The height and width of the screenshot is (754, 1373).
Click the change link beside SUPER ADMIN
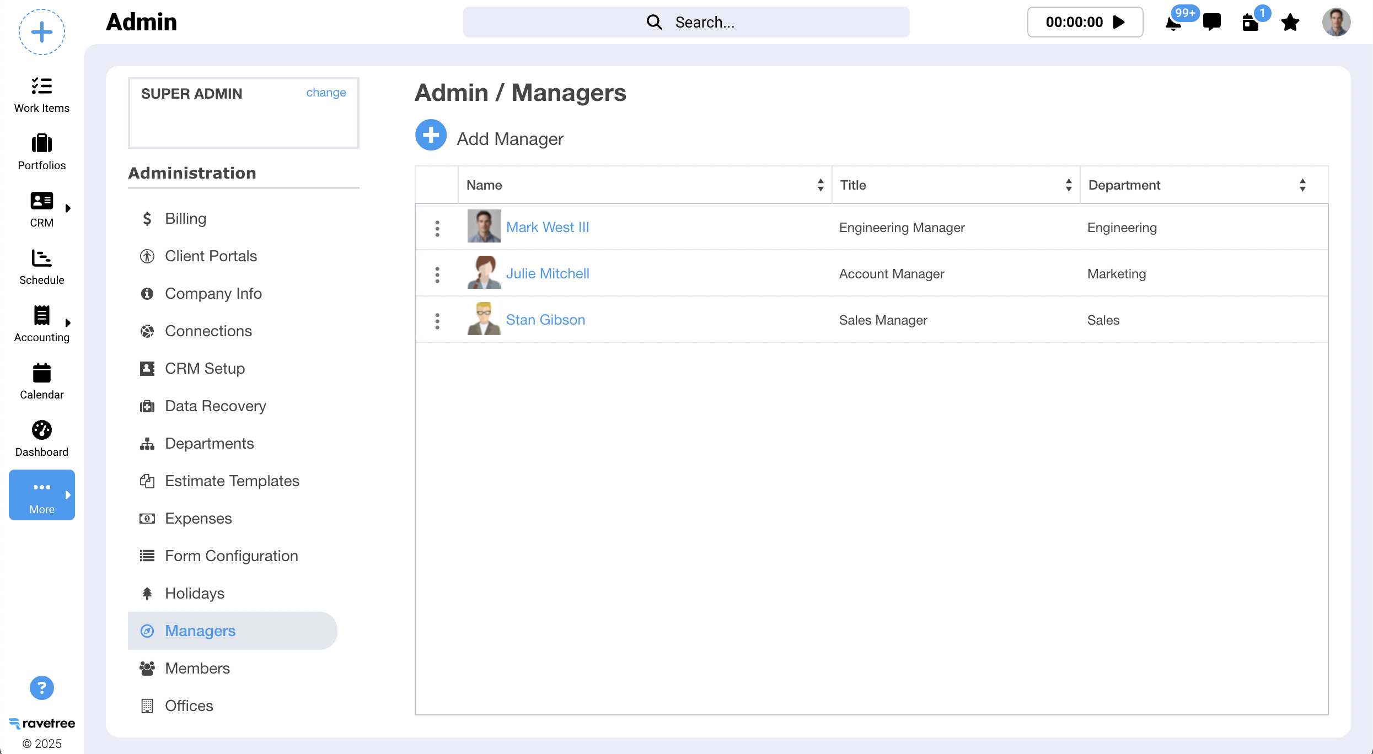[x=326, y=93]
